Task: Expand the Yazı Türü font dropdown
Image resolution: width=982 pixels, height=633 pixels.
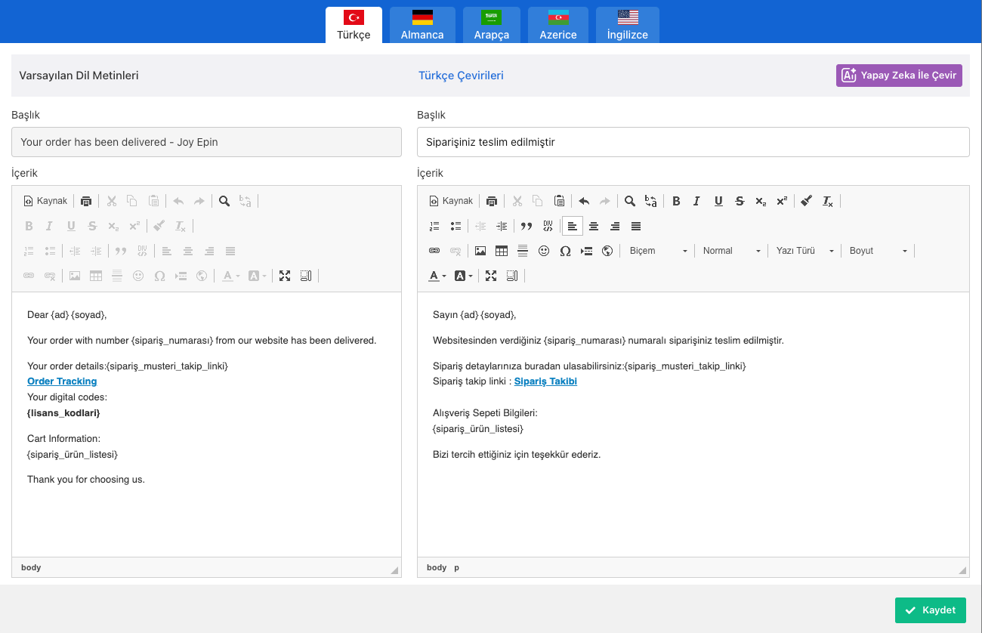Action: click(804, 251)
